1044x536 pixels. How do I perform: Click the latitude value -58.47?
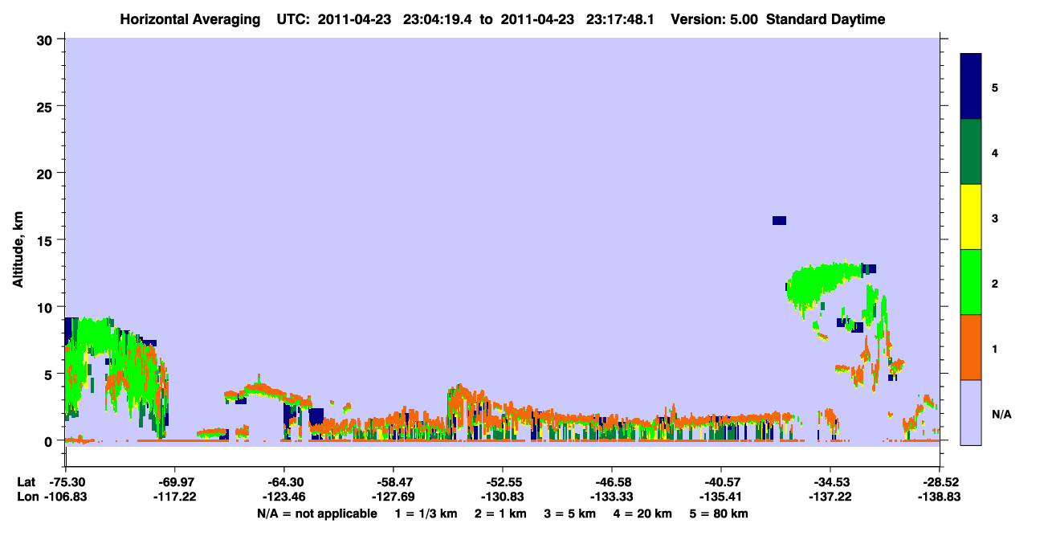point(393,482)
